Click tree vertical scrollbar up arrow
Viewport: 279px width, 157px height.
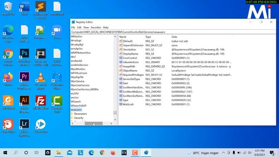tap(115, 37)
